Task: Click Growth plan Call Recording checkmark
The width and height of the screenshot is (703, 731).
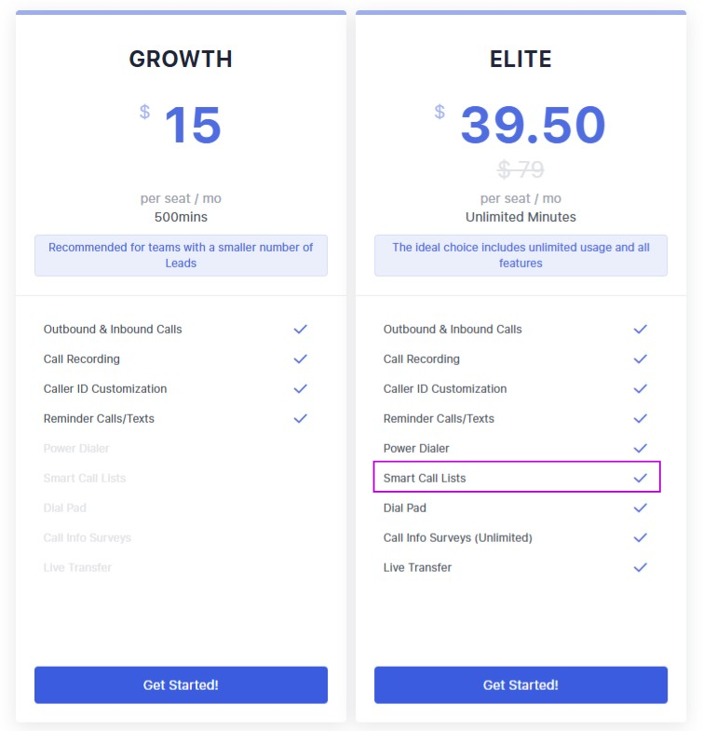Action: click(300, 359)
